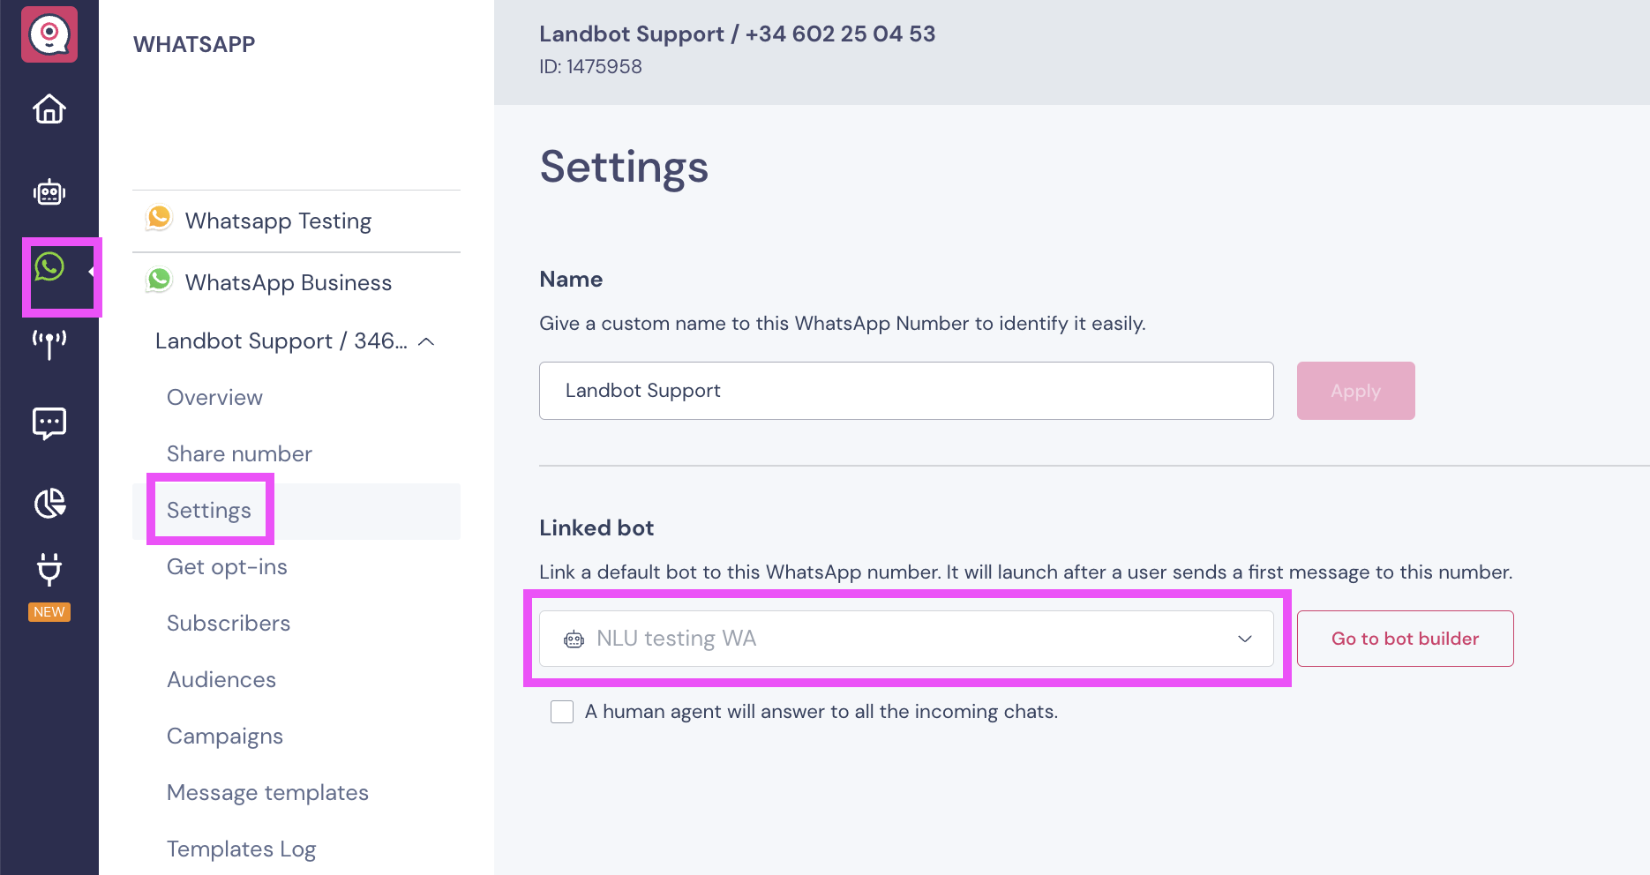
Task: Click the Apply button
Action: coord(1355,391)
